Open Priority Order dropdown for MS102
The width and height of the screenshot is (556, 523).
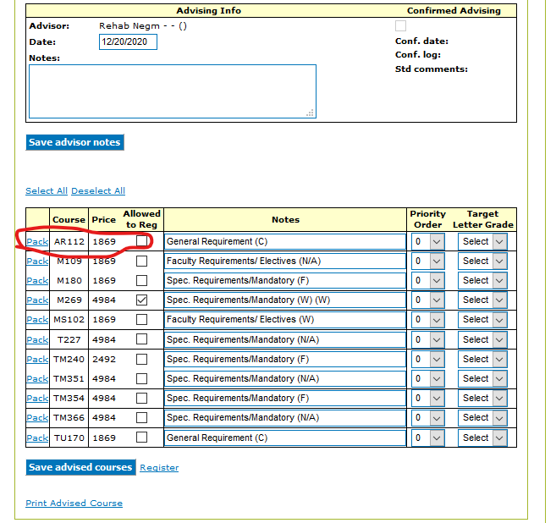tap(428, 320)
